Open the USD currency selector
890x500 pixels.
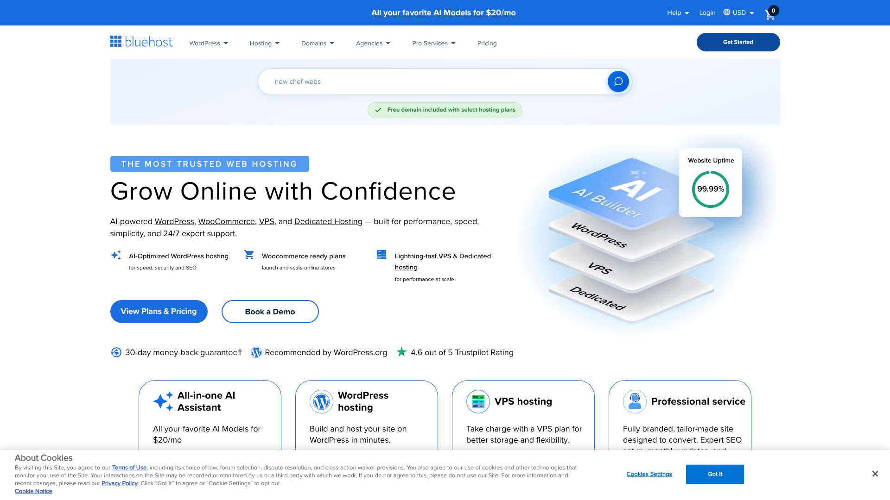pos(738,12)
